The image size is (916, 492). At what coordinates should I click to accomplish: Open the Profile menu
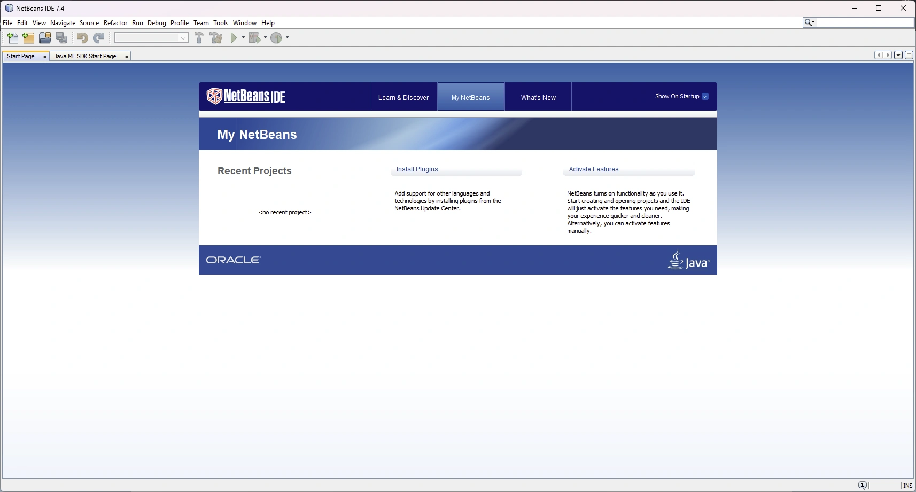[180, 23]
